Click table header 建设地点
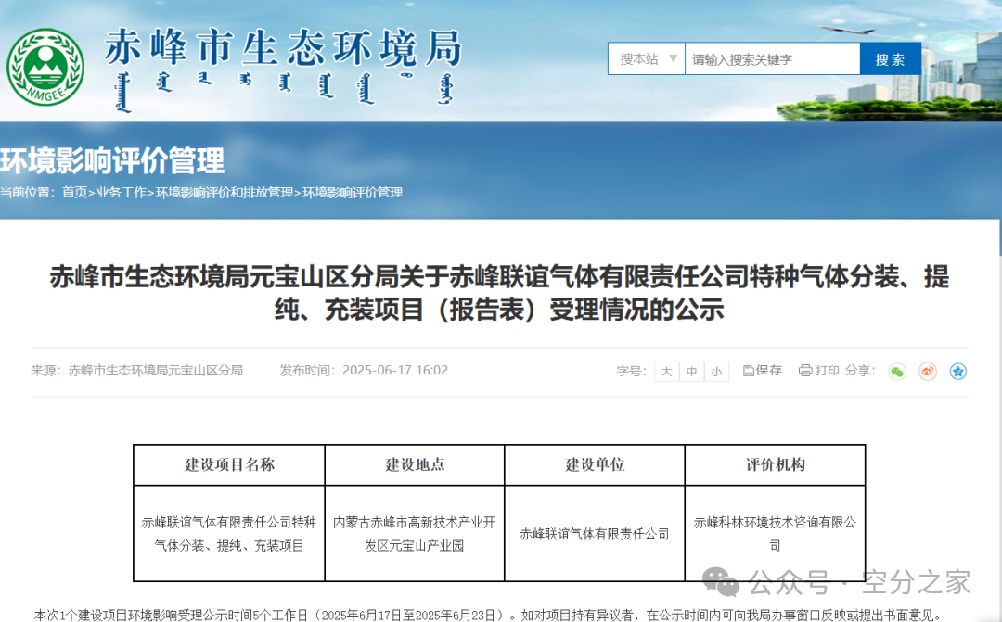Screen dimensions: 1002x622 [x=415, y=465]
